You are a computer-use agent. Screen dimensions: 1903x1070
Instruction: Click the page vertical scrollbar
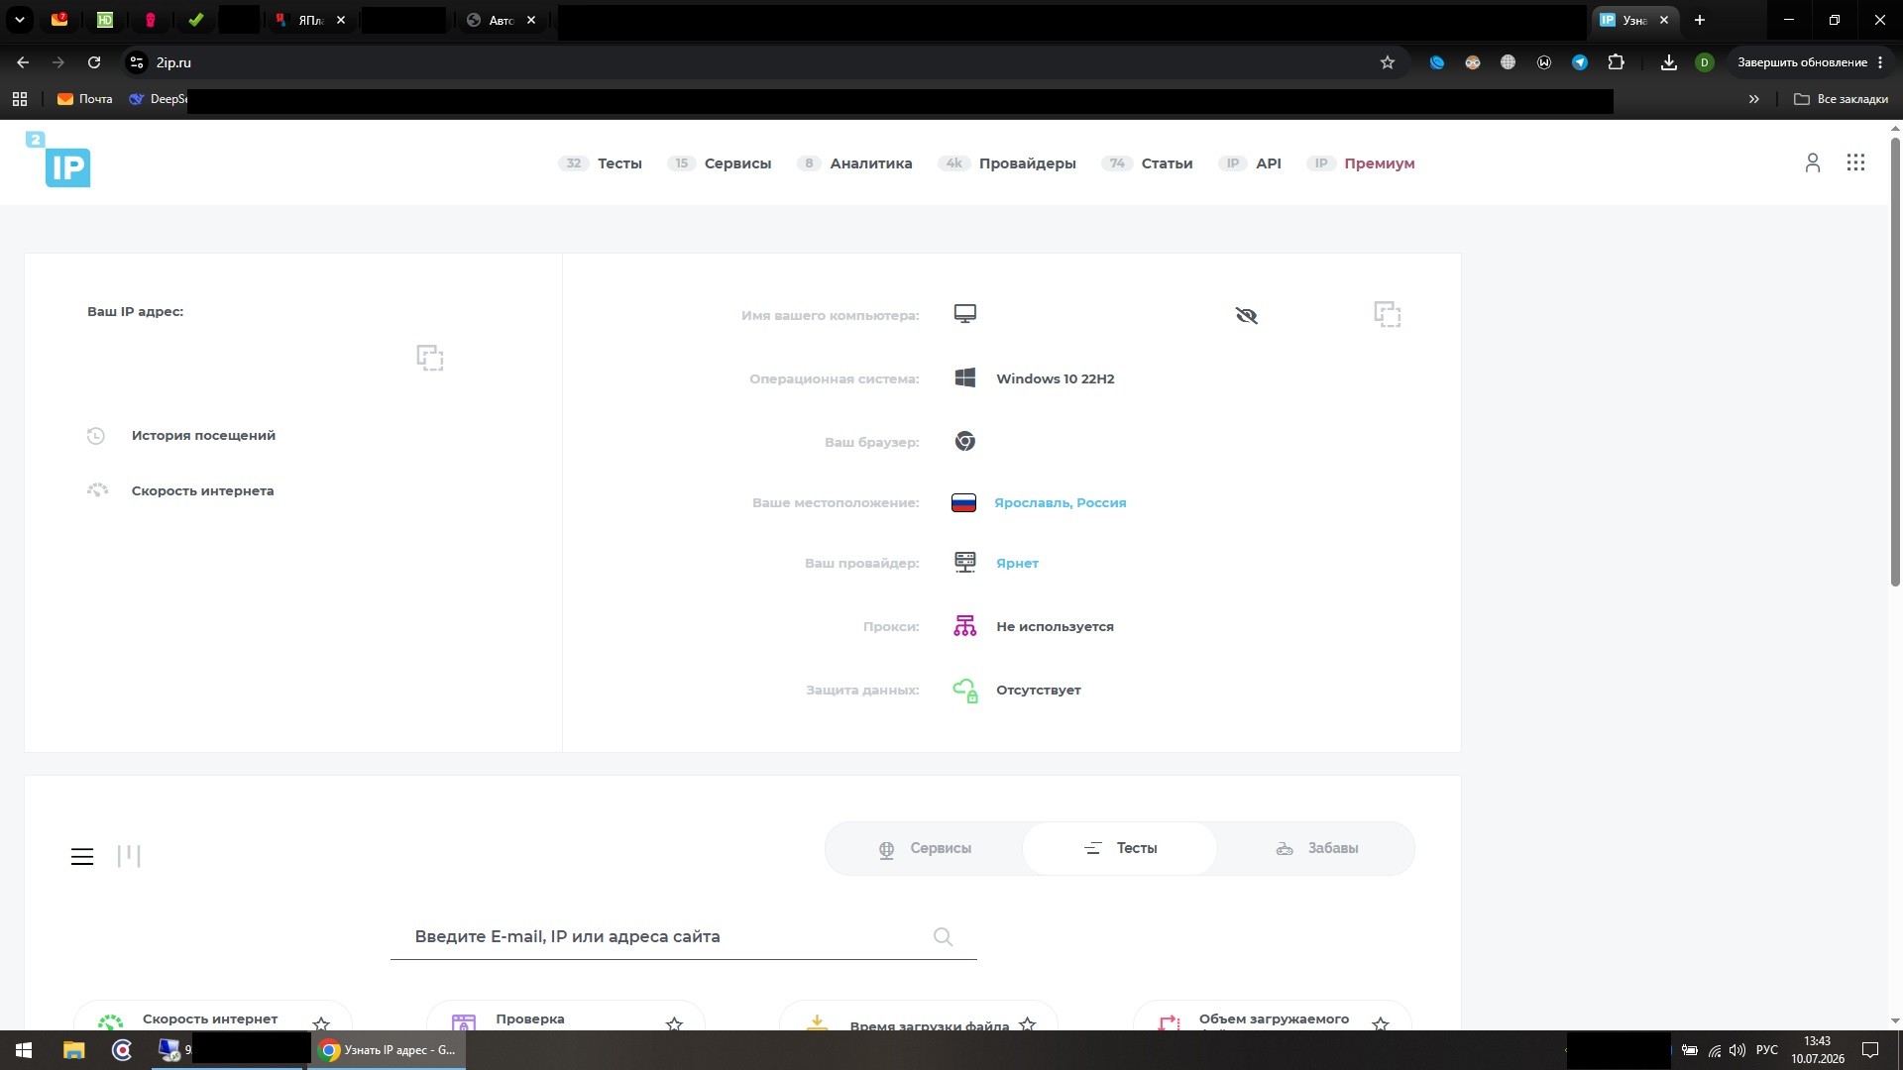(1895, 362)
